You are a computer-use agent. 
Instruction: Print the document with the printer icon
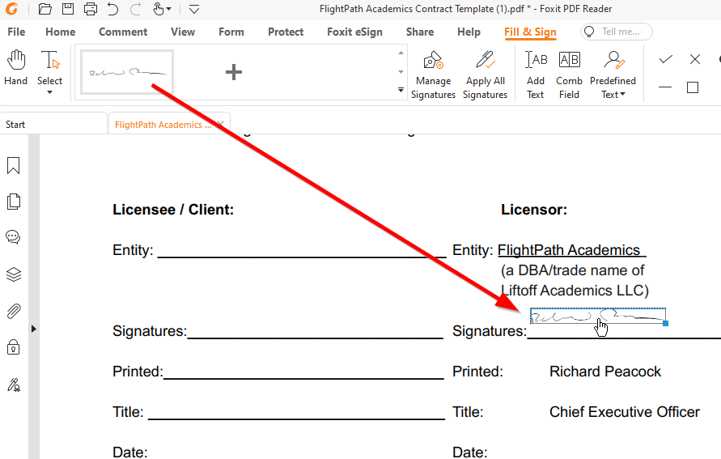point(91,9)
